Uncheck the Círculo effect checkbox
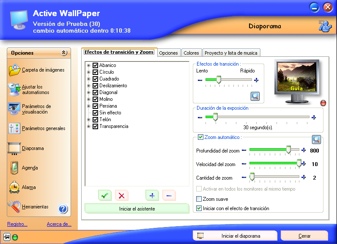The width and height of the screenshot is (337, 244). [95, 72]
